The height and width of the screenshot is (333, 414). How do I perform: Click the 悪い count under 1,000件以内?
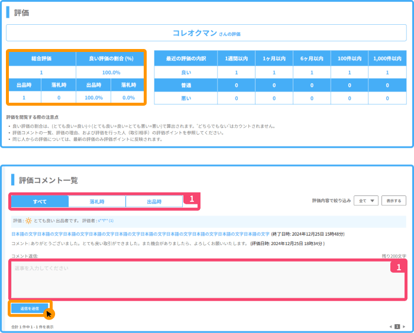point(387,98)
